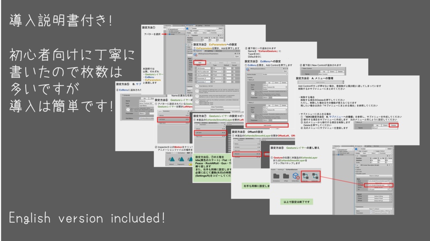
Task: Click the highlighted Add Control button in step ③
Action: pos(267,125)
